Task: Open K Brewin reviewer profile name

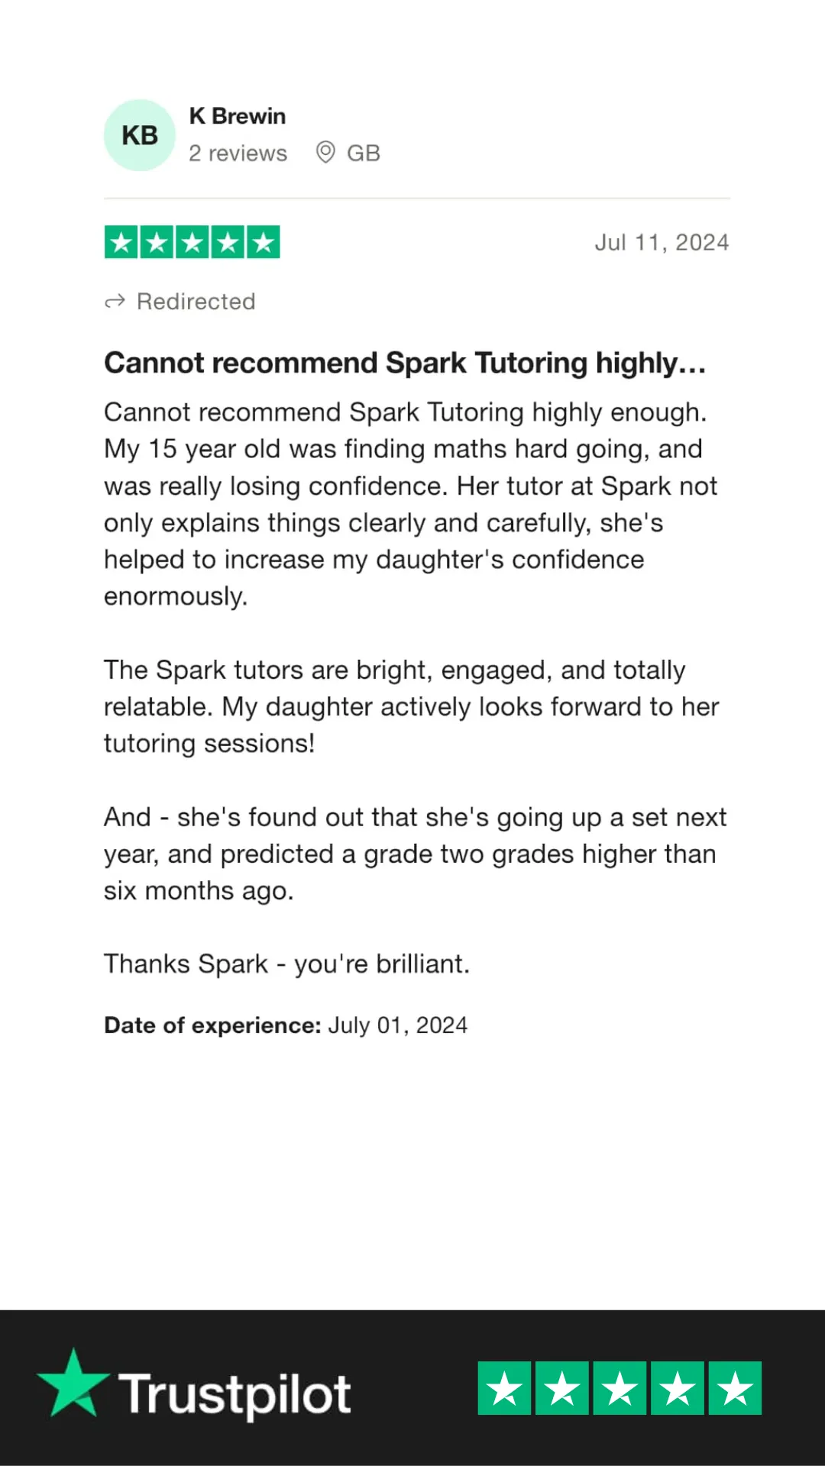Action: click(x=238, y=116)
